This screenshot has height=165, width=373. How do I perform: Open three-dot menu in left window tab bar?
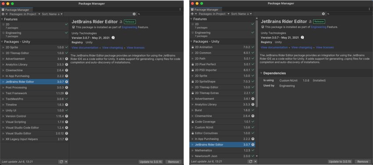(180, 9)
